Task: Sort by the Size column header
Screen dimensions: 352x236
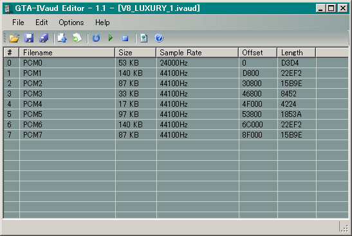Action: [x=136, y=53]
